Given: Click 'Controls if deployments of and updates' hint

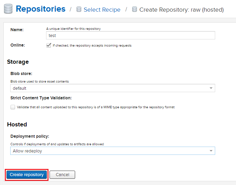Looking at the screenshot, I should coord(57,144).
